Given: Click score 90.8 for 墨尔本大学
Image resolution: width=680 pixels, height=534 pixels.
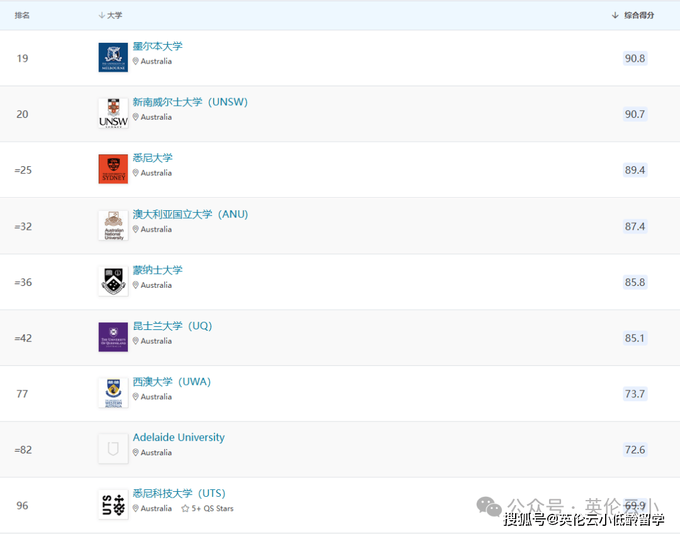Looking at the screenshot, I should click(635, 58).
